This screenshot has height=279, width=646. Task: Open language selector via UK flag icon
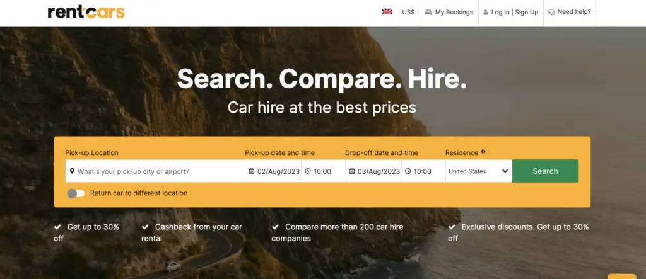point(387,12)
